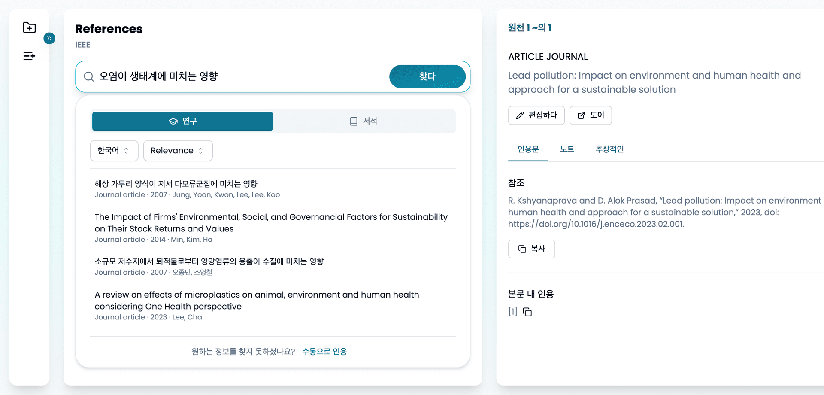
Task: Click the 수동으로 인용 link
Action: coord(324,352)
